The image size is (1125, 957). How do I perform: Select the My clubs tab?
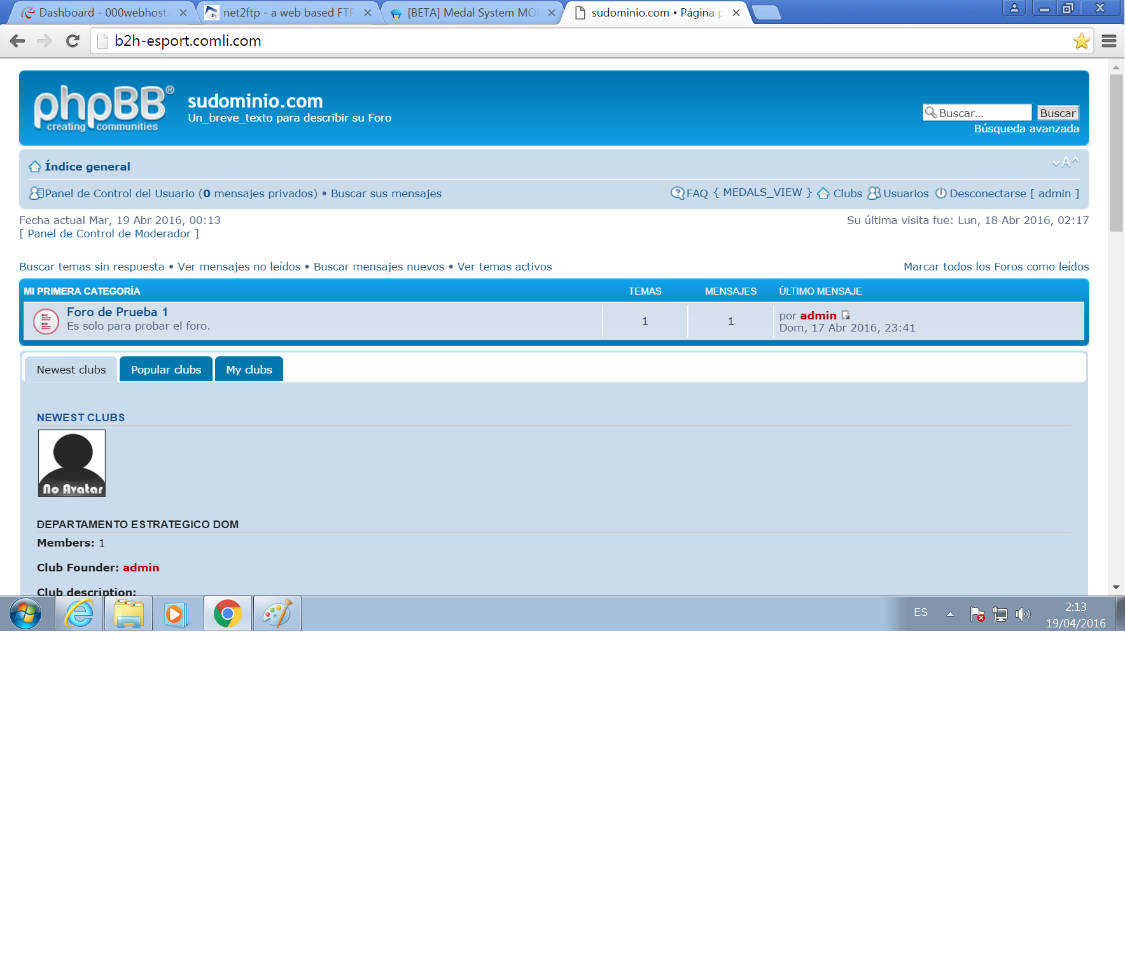tap(249, 370)
